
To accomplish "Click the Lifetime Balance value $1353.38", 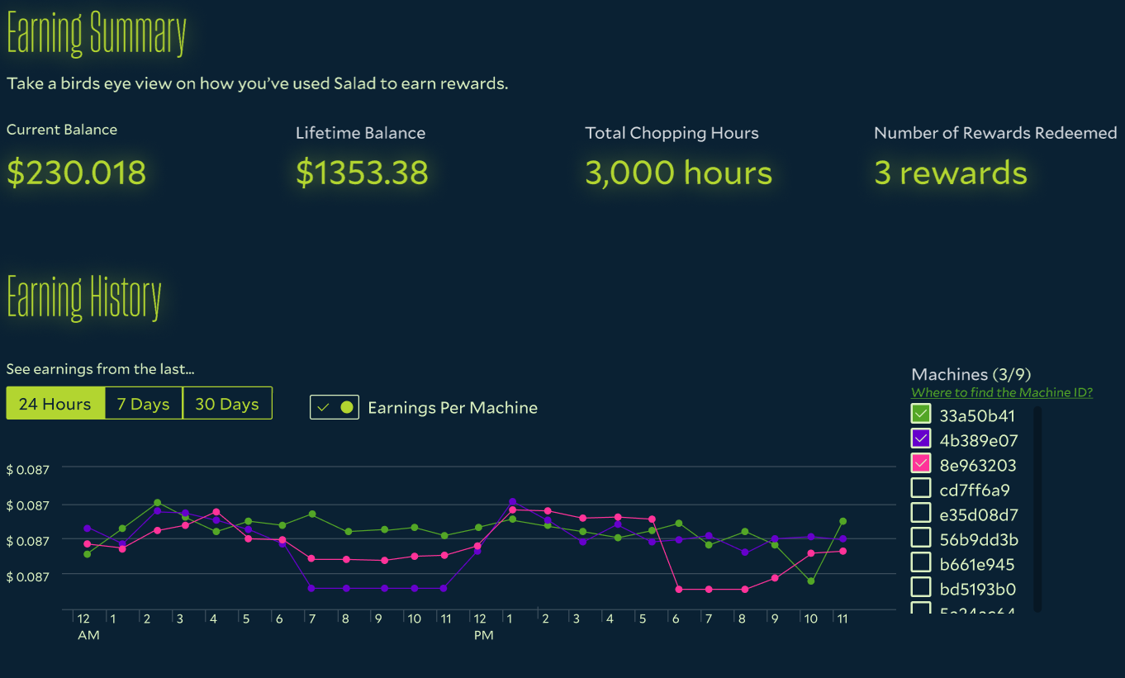I will [x=363, y=173].
